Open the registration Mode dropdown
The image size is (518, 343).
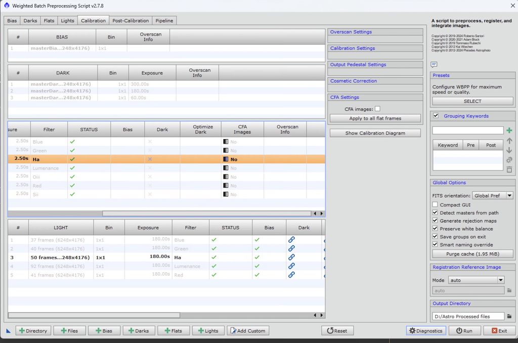click(x=476, y=280)
